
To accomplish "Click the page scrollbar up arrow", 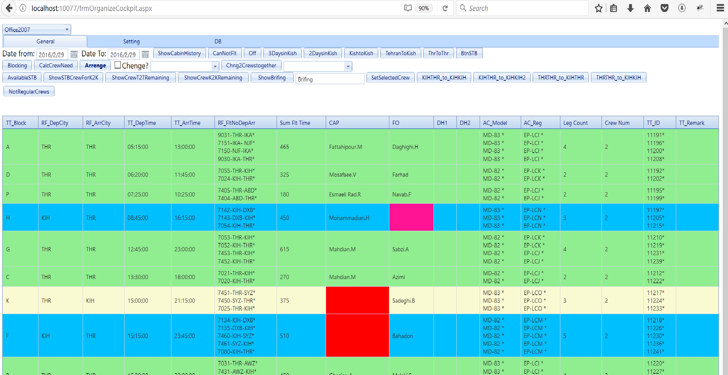I will (x=725, y=23).
